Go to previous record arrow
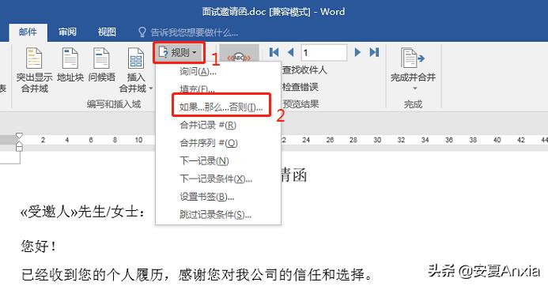This screenshot has height=286, width=548. (290, 52)
